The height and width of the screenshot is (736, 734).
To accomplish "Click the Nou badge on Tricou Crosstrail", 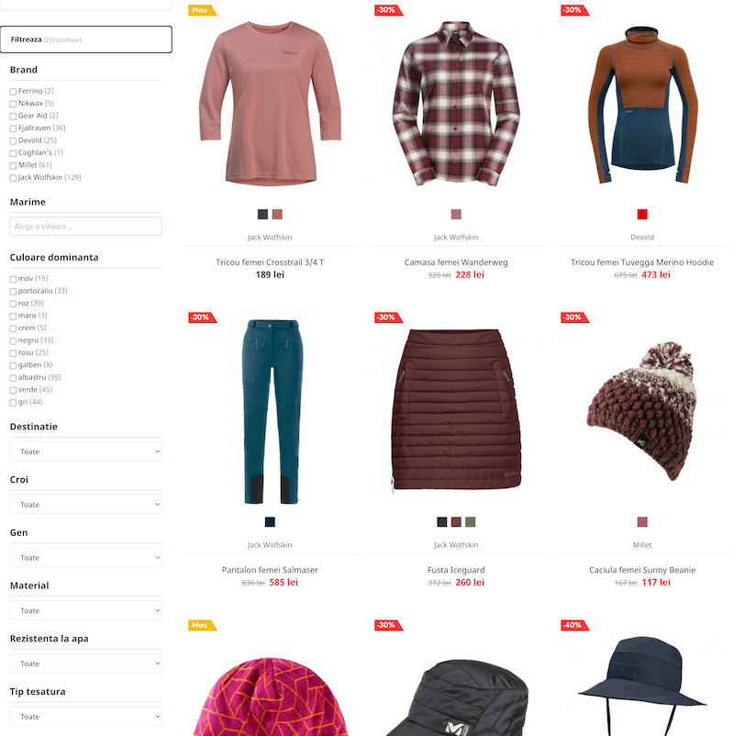I will (202, 10).
